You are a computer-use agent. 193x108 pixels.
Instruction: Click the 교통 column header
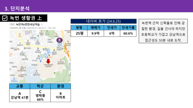[x=20, y=86]
